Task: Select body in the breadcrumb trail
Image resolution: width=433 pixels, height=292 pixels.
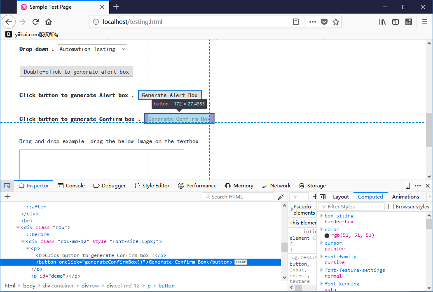Action: [x=29, y=286]
